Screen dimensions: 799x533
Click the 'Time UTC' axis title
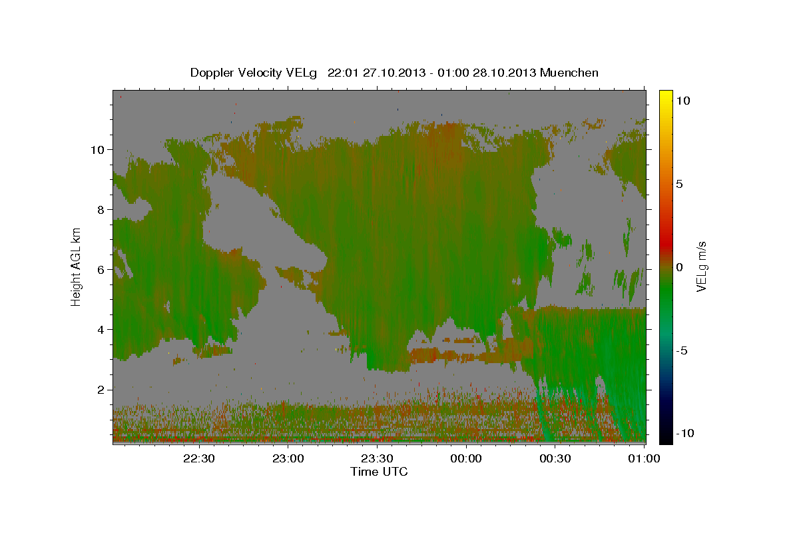[x=379, y=472]
